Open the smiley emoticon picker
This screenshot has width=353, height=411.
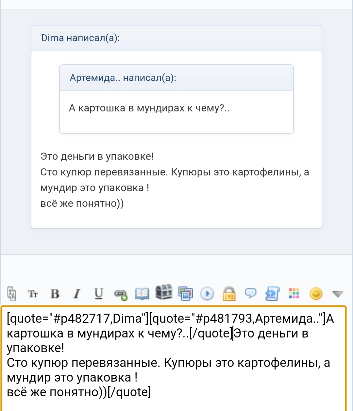pos(316,294)
